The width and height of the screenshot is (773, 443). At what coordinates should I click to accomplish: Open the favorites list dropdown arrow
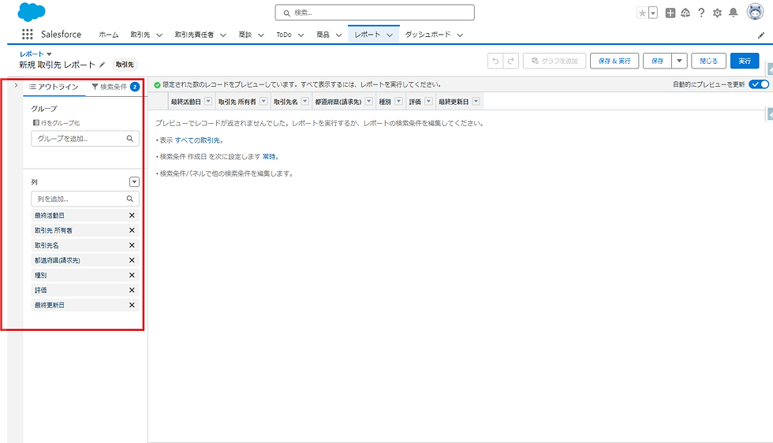pyautogui.click(x=653, y=13)
